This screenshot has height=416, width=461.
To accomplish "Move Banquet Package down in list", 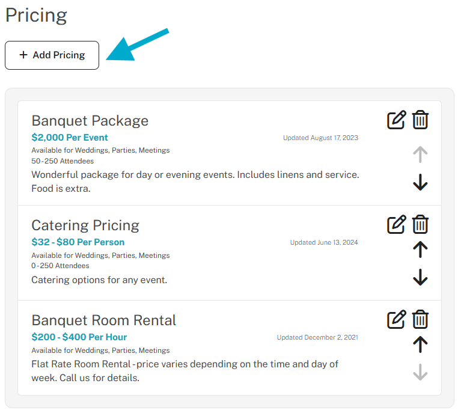I will tap(421, 182).
